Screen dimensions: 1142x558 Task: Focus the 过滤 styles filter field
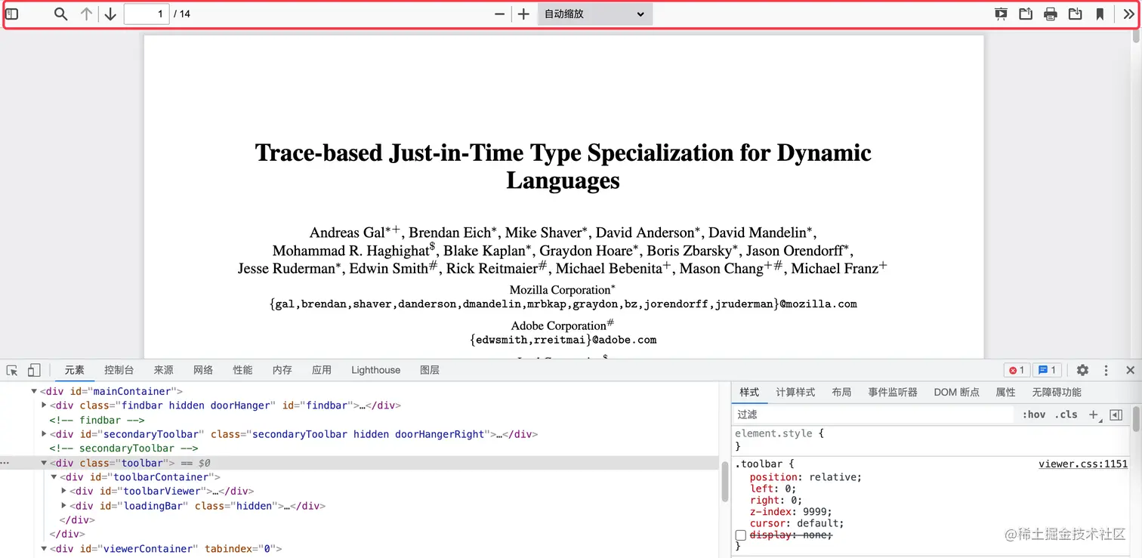point(874,415)
